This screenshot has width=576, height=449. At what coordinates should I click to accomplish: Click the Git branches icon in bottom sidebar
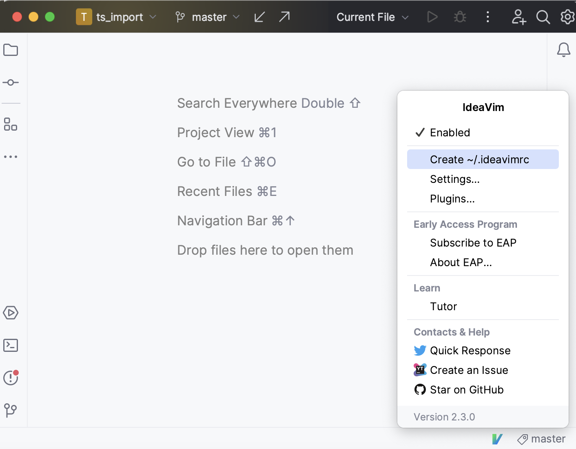11,411
